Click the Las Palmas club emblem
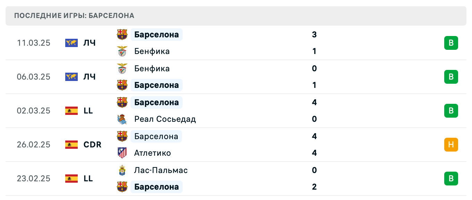The height and width of the screenshot is (200, 472). tap(122, 170)
